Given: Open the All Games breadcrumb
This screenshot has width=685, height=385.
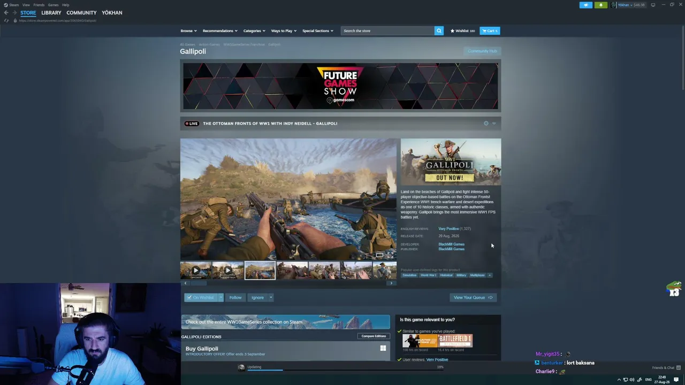Looking at the screenshot, I should tap(187, 44).
